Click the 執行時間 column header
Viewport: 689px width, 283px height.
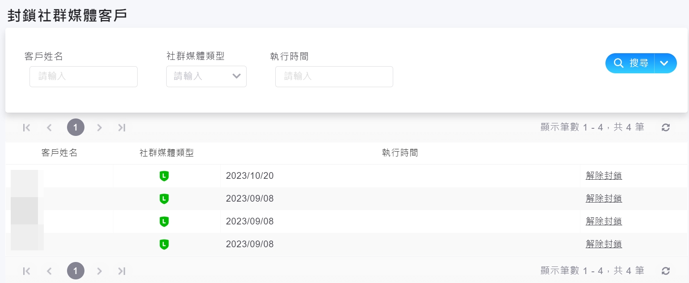400,153
